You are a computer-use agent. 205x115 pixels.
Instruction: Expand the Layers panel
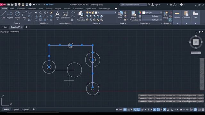(96, 23)
